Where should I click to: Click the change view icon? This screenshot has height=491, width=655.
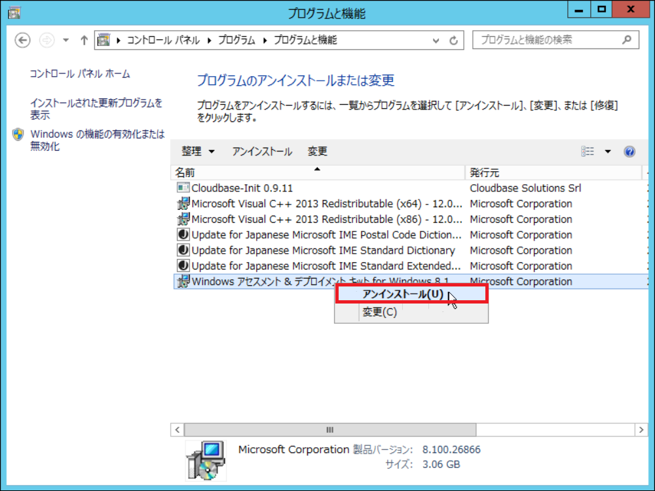[x=588, y=151]
